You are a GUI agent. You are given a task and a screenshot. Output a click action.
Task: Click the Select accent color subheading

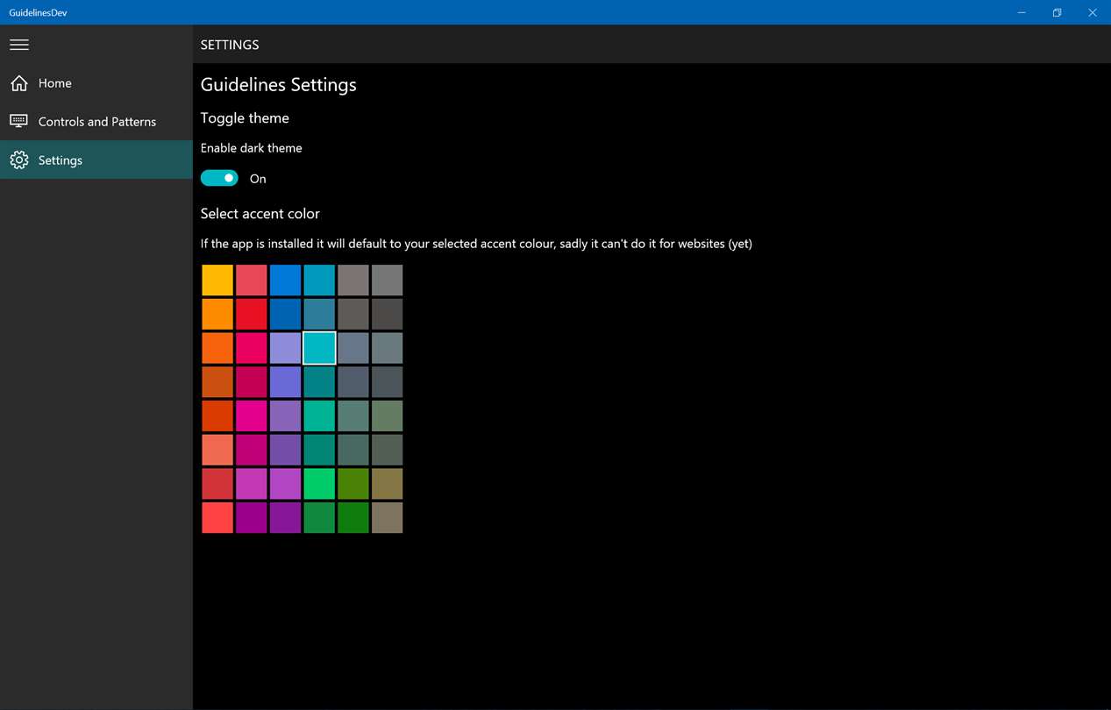click(260, 214)
